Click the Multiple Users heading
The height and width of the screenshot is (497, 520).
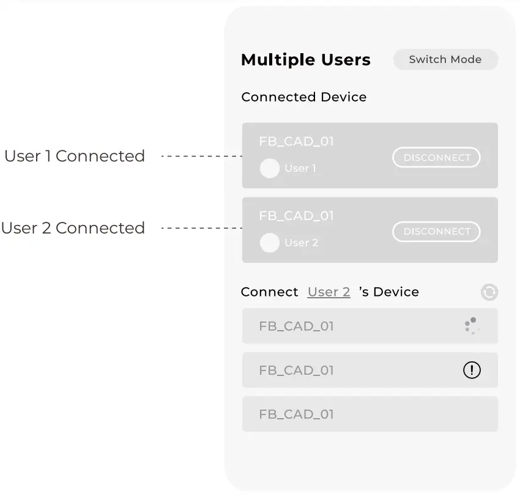305,60
